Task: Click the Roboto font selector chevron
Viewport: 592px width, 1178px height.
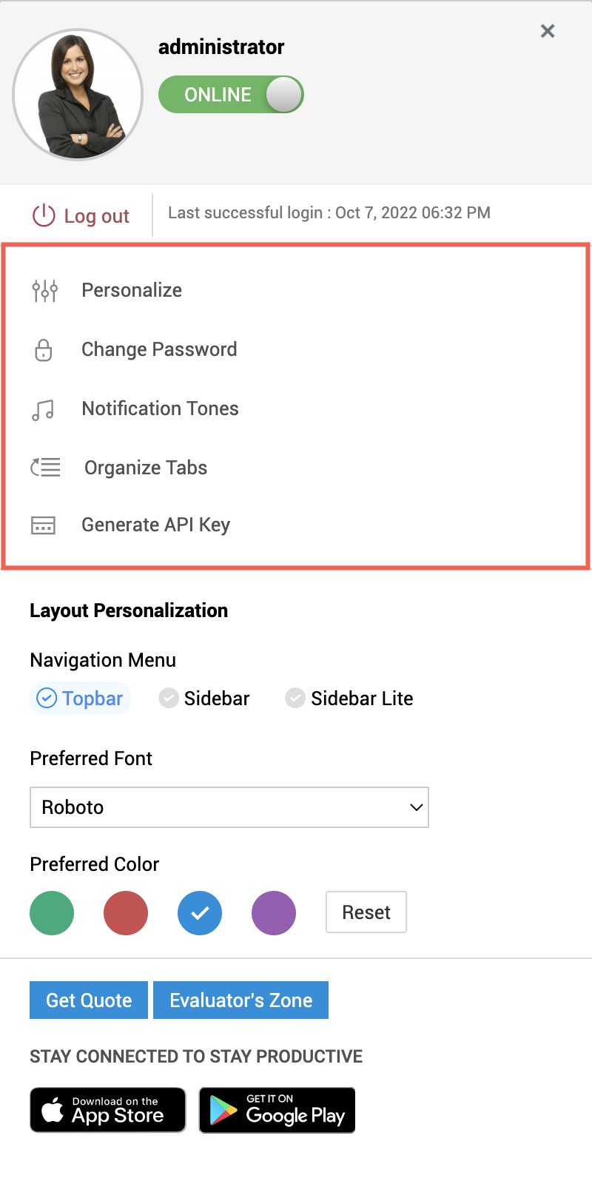Action: coord(415,807)
